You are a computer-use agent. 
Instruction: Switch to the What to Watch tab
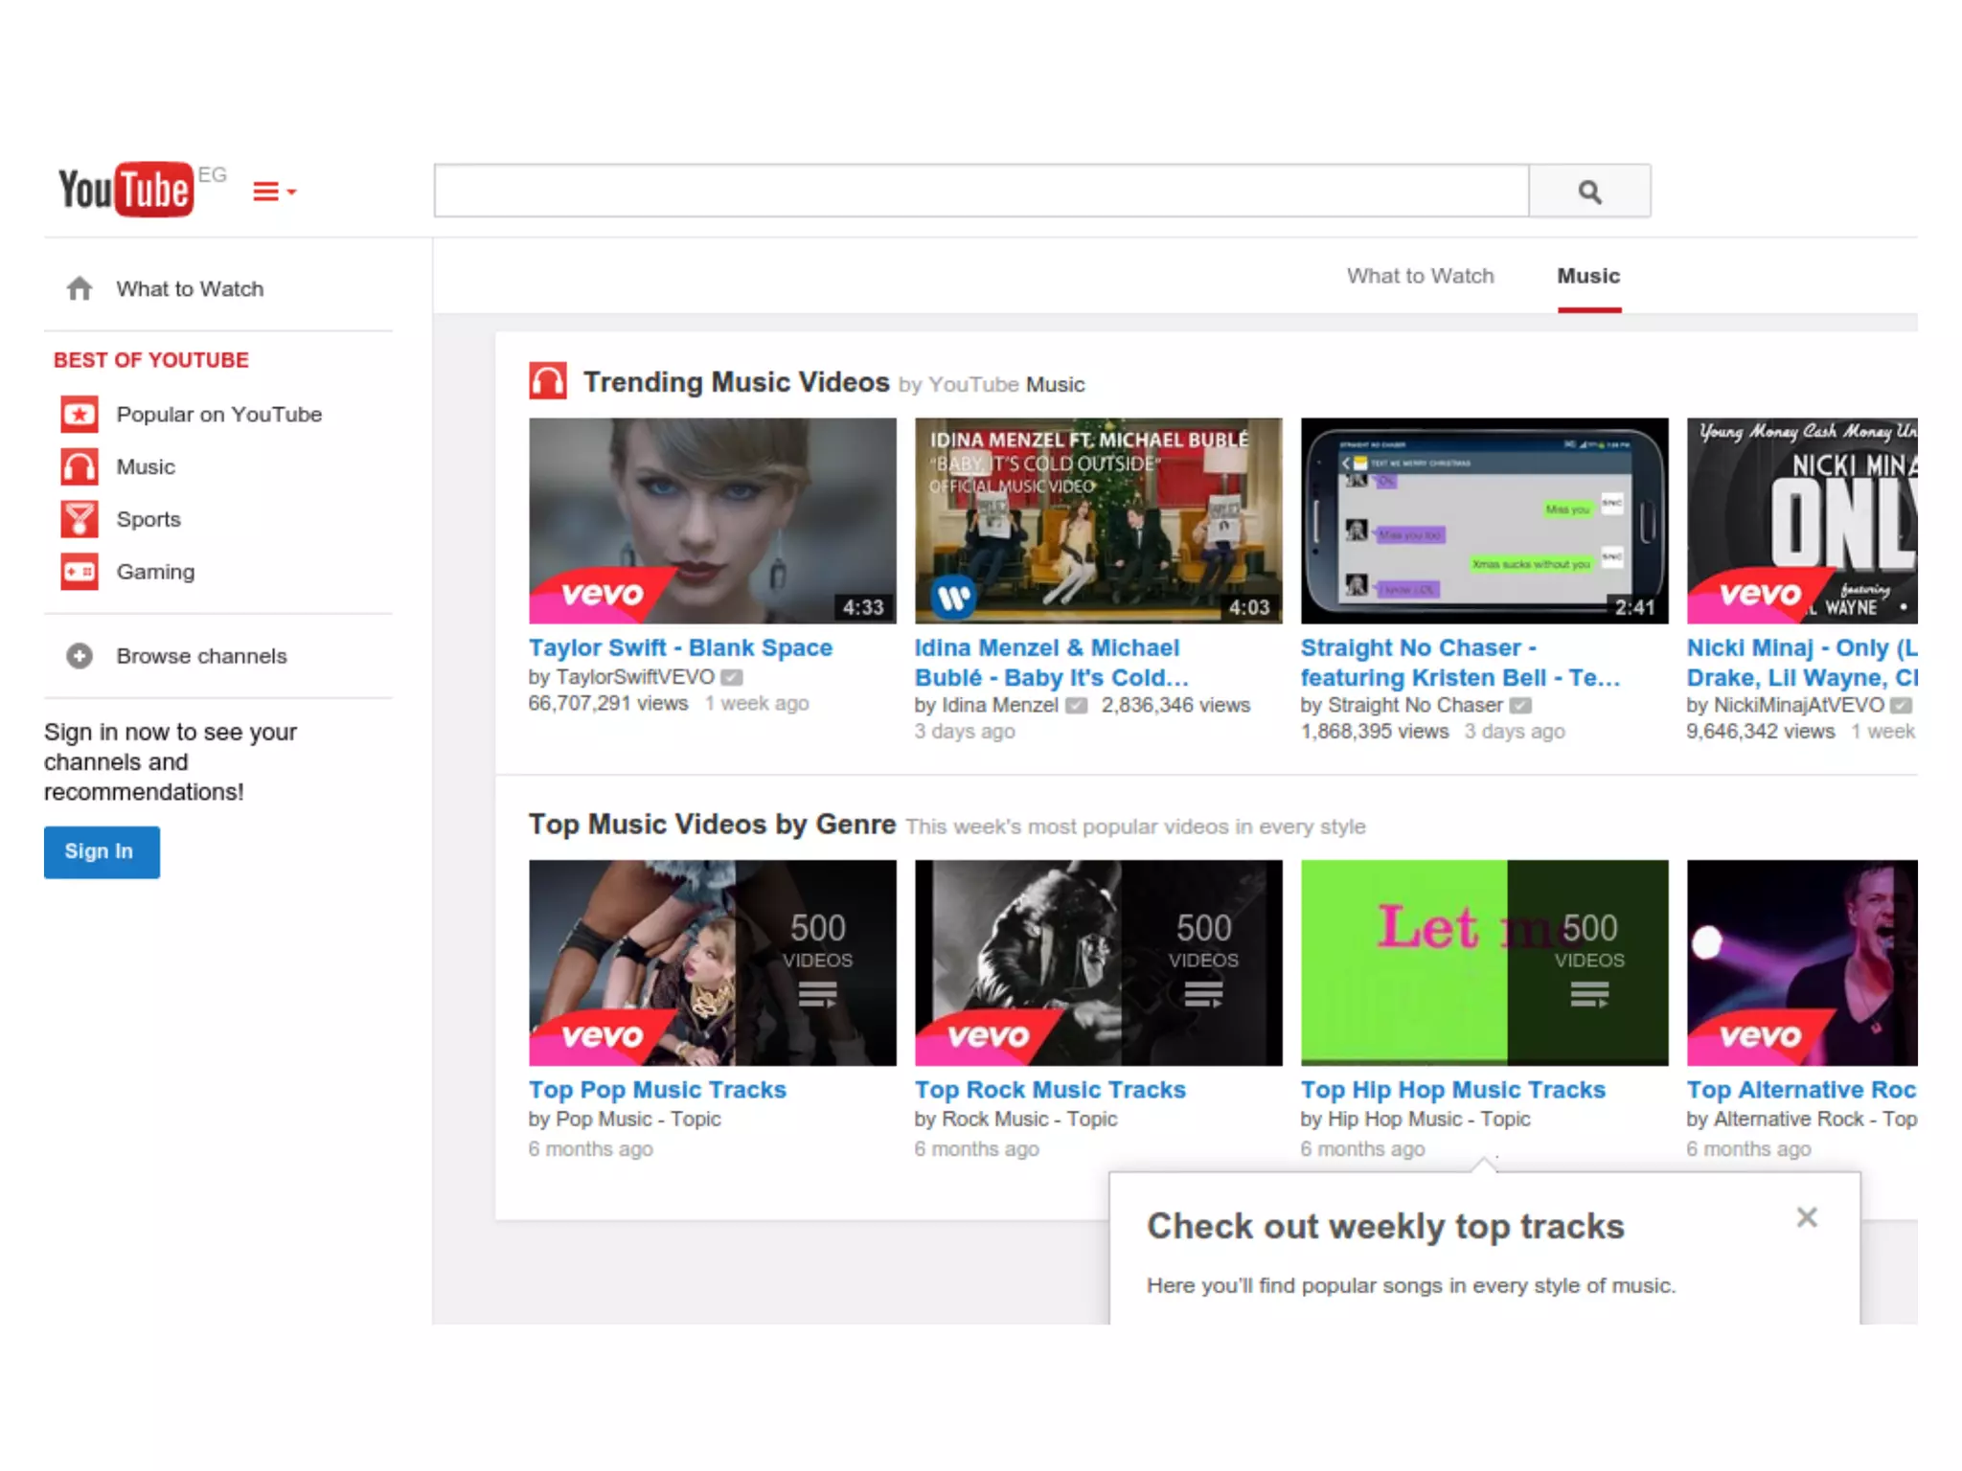point(1420,276)
